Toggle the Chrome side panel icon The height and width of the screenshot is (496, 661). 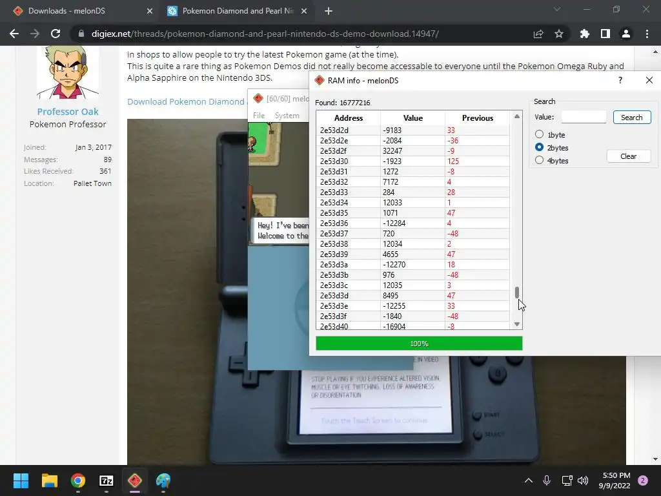pos(605,34)
